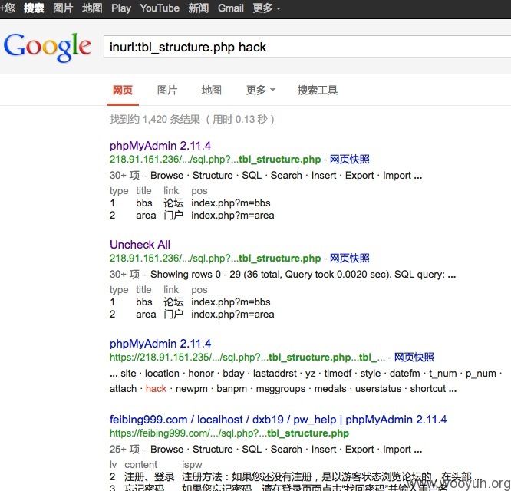Viewport: 511px width, 491px height.
Task: Expand the 更多 dropdown under search box
Action: [x=261, y=91]
